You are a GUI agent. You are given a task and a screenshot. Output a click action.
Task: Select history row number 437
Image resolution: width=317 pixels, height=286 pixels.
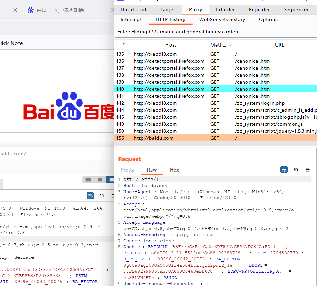(216, 68)
